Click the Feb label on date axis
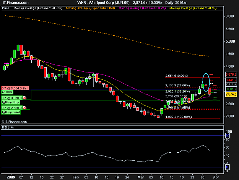 76,177
